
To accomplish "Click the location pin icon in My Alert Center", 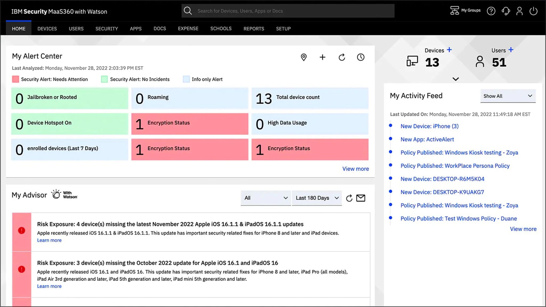I will tap(304, 57).
